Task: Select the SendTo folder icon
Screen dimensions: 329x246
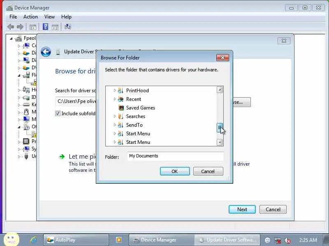Action: (x=120, y=125)
